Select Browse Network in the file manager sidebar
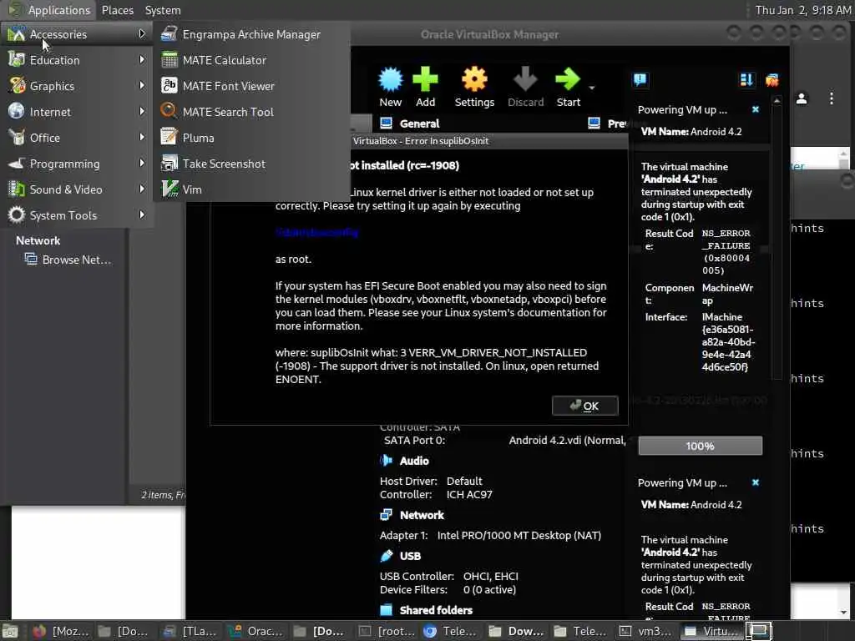This screenshot has width=855, height=641. point(68,260)
